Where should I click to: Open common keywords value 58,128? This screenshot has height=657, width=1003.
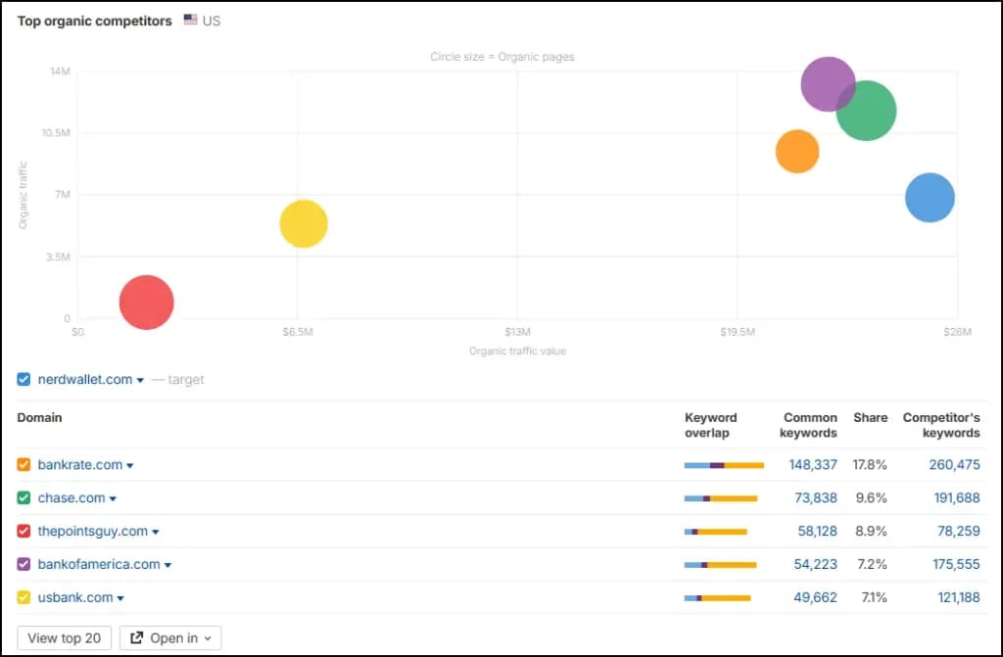tap(818, 531)
